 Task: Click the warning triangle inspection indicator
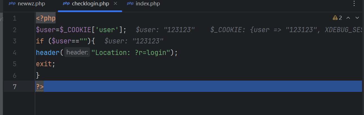click(x=335, y=18)
